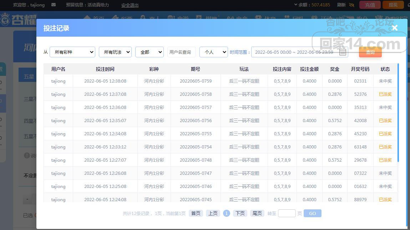Click the 投注时间 column header
This screenshot has width=410, height=230.
point(105,69)
